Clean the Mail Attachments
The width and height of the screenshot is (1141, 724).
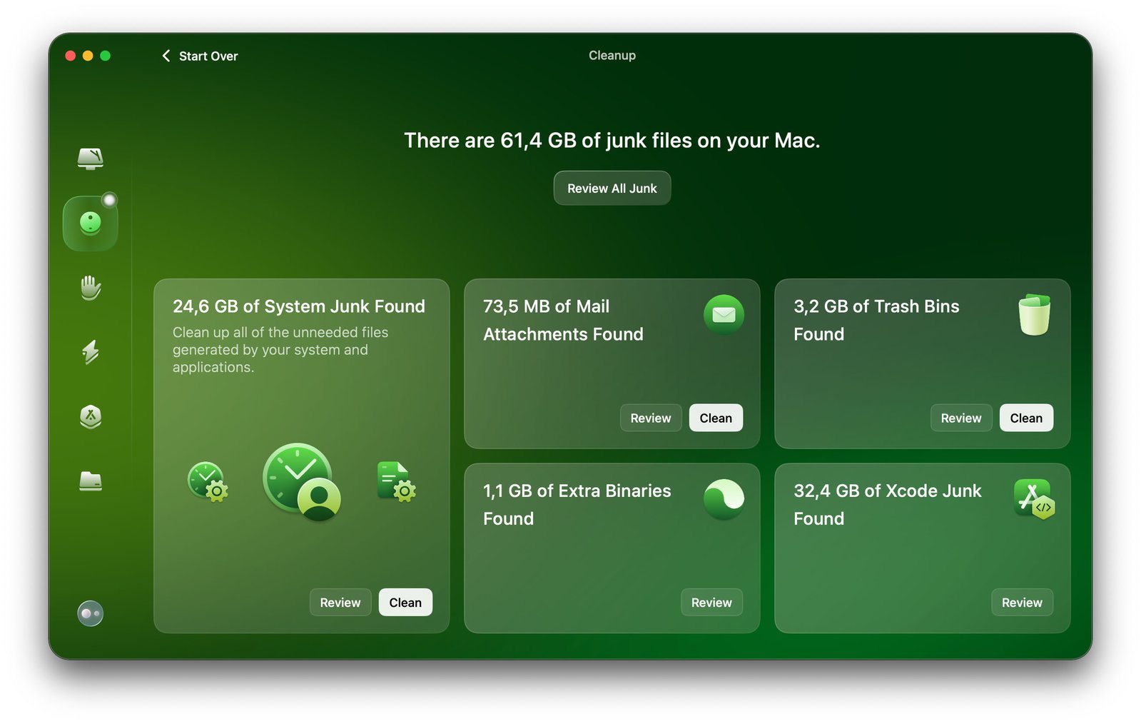coord(716,418)
